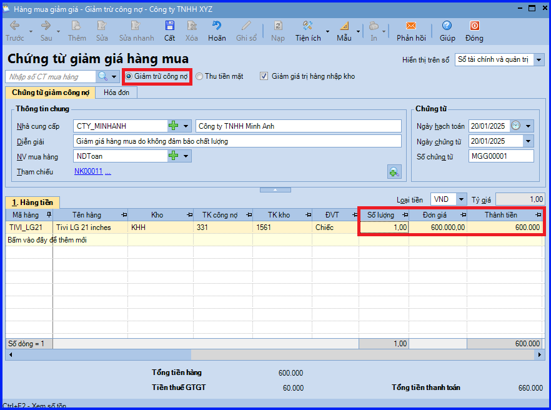
Task: Open Phản hồi feedback envelope icon
Action: 410,26
